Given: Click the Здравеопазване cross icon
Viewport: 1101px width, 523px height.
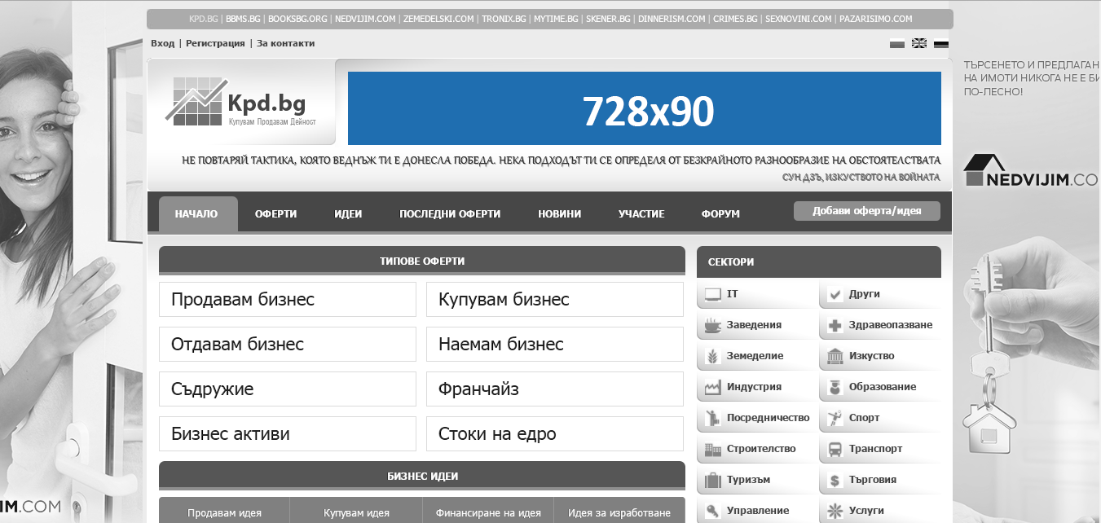Looking at the screenshot, I should (835, 325).
